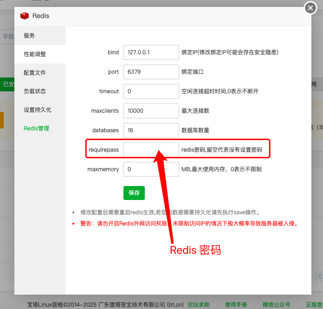This screenshot has width=323, height=309.
Task: View the 负载状态 tab
Action: click(40, 91)
